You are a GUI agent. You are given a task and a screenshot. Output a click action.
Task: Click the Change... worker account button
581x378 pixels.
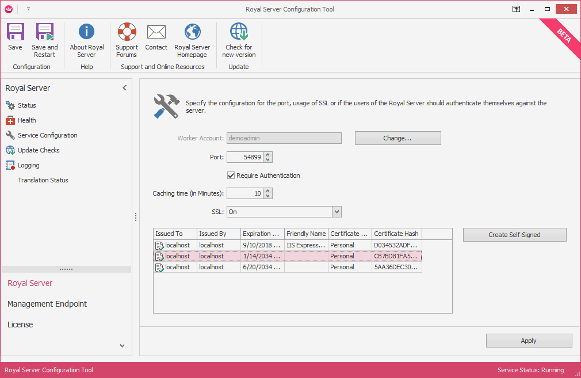397,138
